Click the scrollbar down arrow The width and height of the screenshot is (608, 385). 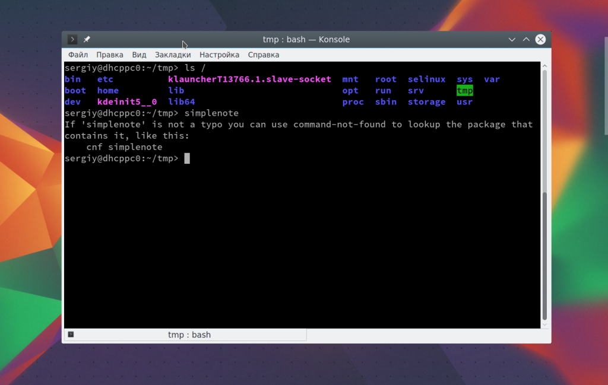coord(544,323)
